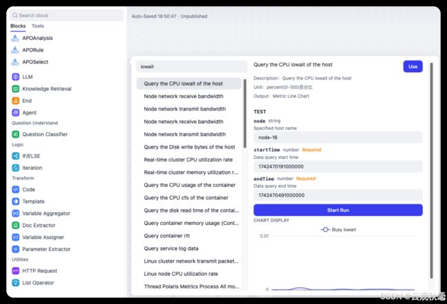The width and height of the screenshot is (447, 304).
Task: Click the tool list scrollbar
Action: pos(245,113)
